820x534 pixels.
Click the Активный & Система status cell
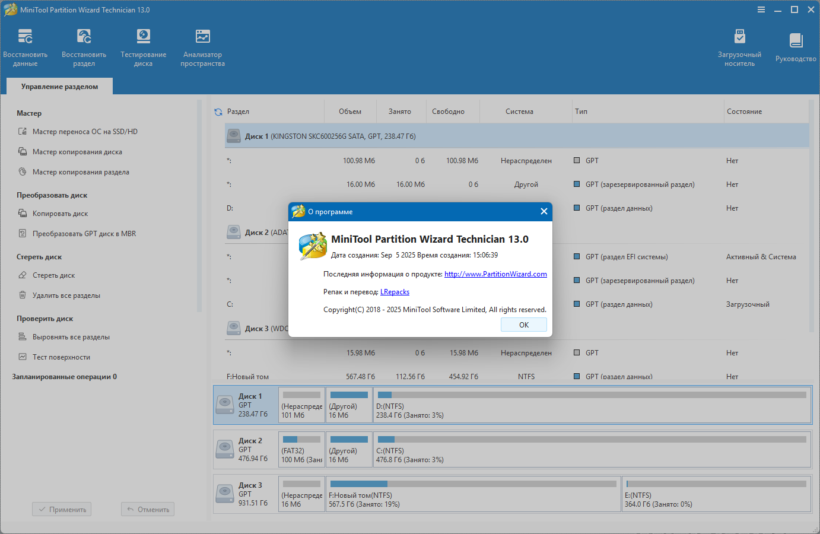(761, 257)
